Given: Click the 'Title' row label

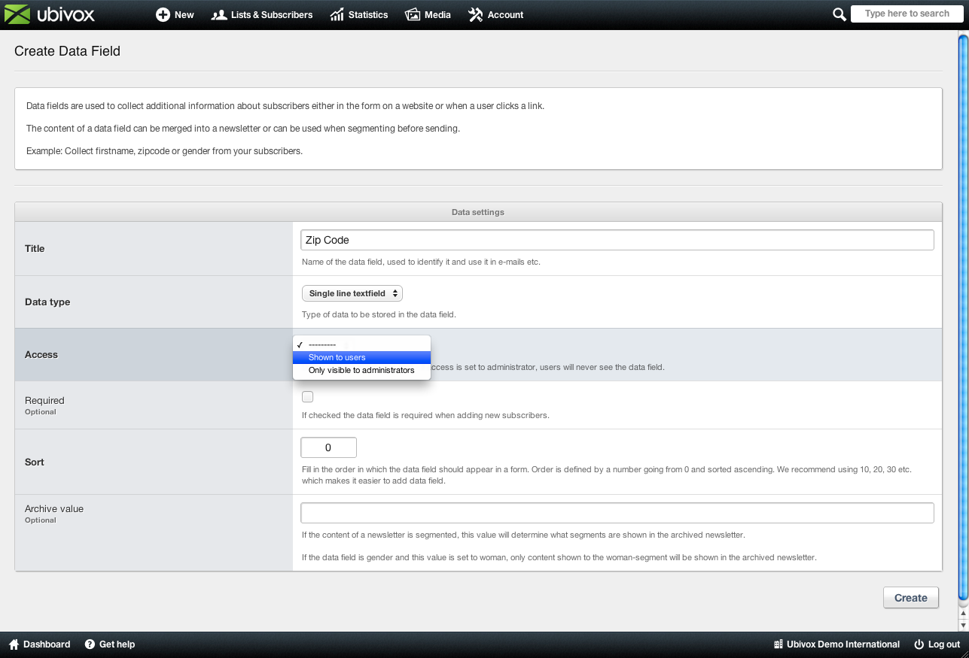Looking at the screenshot, I should [35, 248].
